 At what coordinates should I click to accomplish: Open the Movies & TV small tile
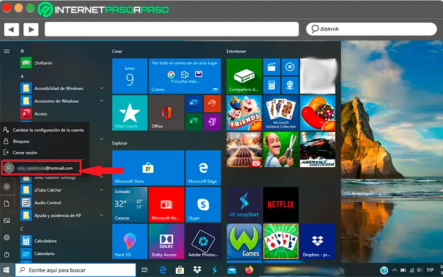point(271,67)
